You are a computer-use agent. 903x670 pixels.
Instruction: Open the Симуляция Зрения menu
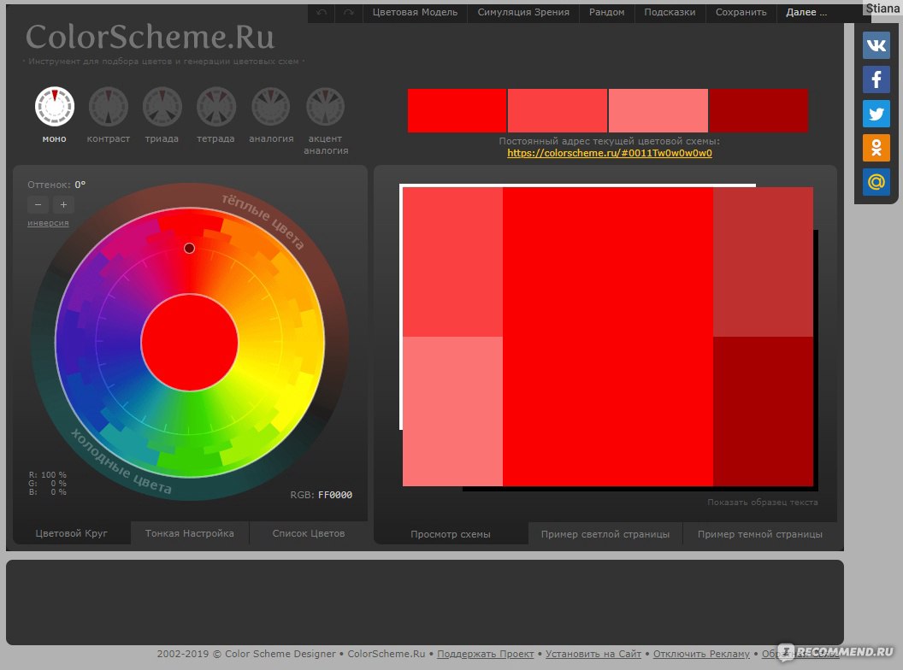pyautogui.click(x=523, y=12)
